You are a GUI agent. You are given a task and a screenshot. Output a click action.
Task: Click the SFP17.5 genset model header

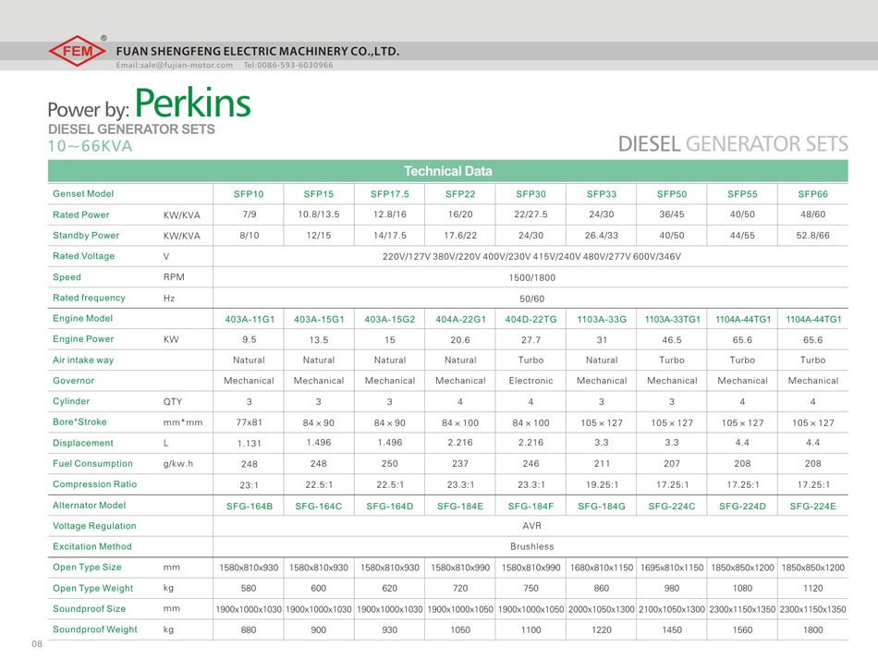(x=390, y=194)
